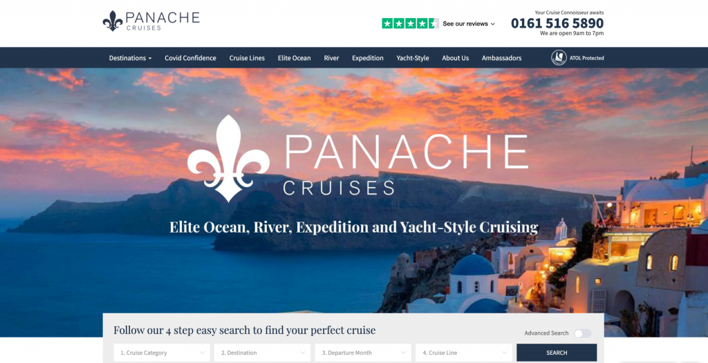Click the ATOL Protected badge icon
This screenshot has height=363, width=708.
tap(559, 58)
